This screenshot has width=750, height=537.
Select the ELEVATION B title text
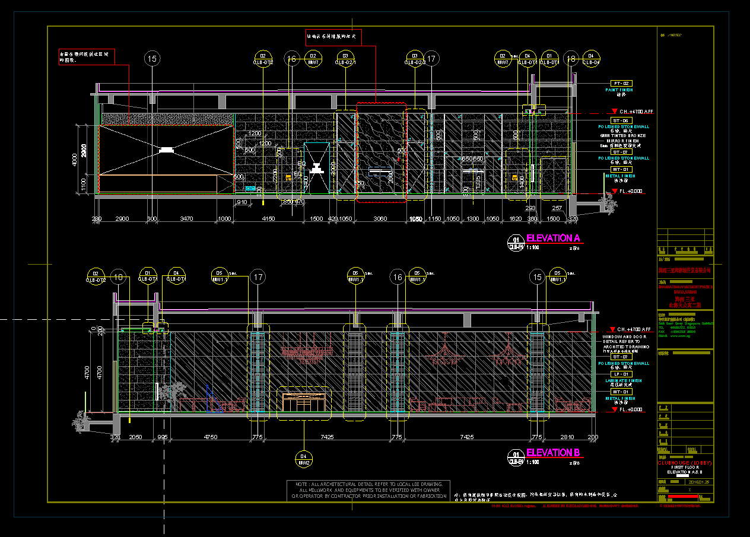click(x=553, y=453)
